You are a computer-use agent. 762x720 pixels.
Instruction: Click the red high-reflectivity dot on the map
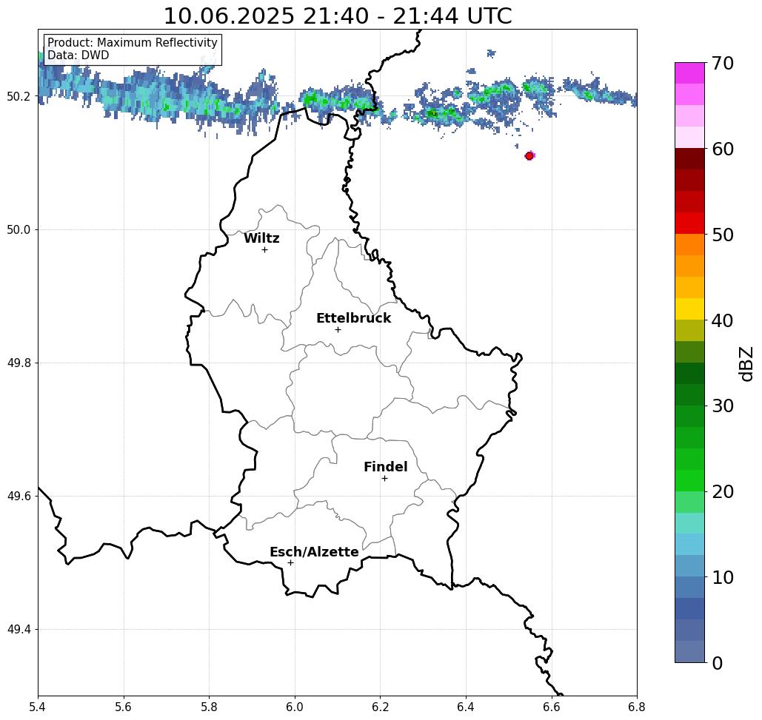click(x=529, y=156)
